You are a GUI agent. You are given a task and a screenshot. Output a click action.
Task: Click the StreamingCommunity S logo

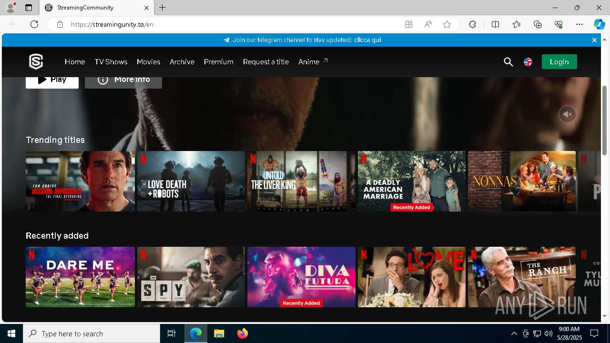[36, 61]
